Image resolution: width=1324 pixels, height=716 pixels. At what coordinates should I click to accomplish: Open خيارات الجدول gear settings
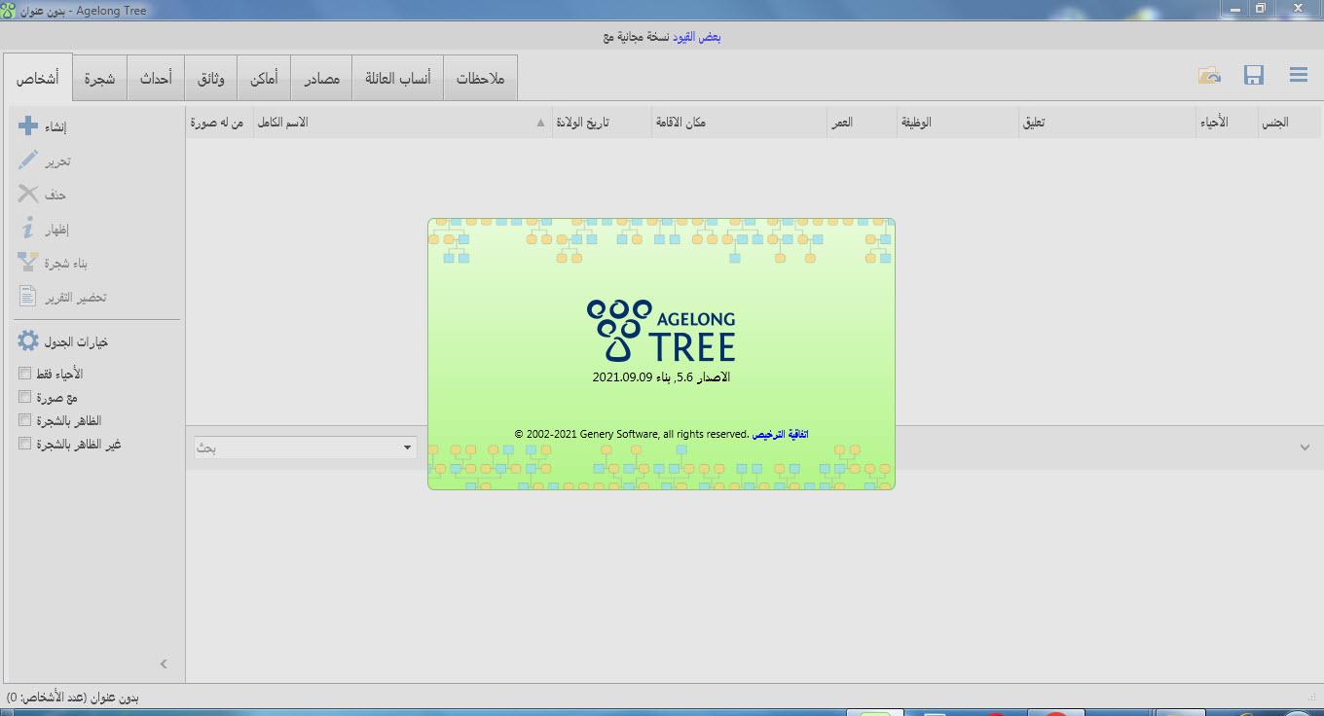tap(28, 341)
